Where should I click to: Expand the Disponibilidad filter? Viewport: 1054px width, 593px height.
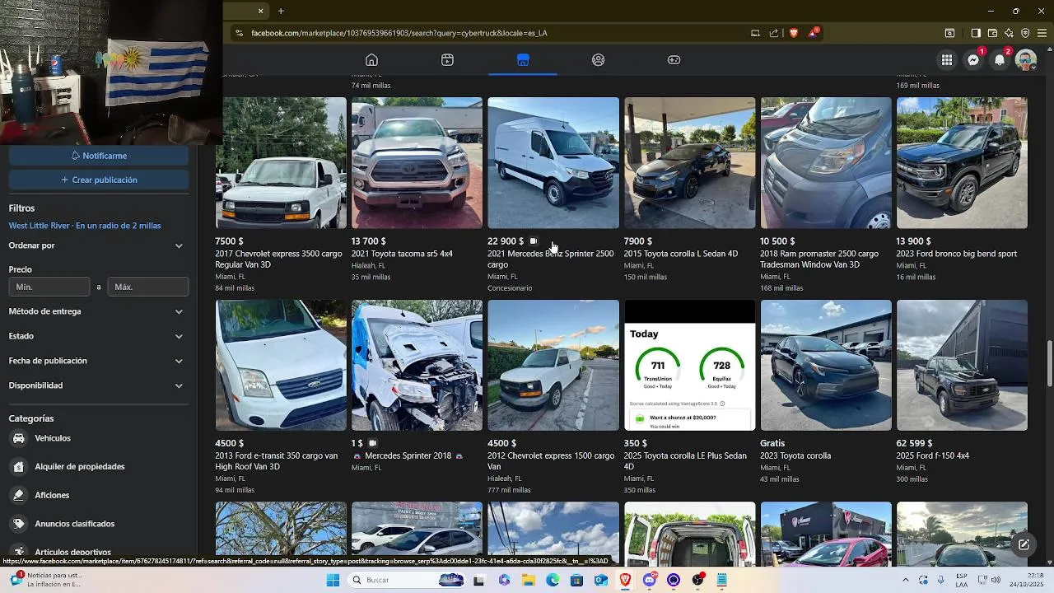[x=97, y=385]
